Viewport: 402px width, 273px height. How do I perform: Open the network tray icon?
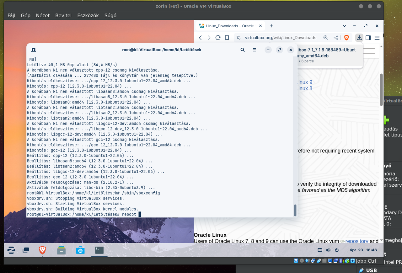point(320,250)
